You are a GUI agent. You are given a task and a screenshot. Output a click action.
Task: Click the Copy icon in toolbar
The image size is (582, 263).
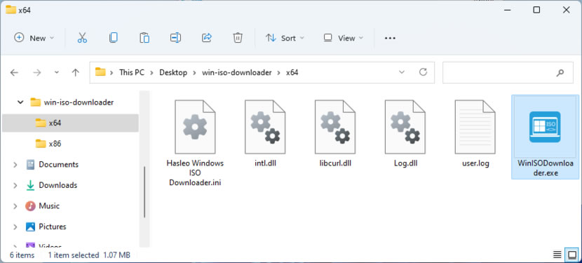[113, 37]
